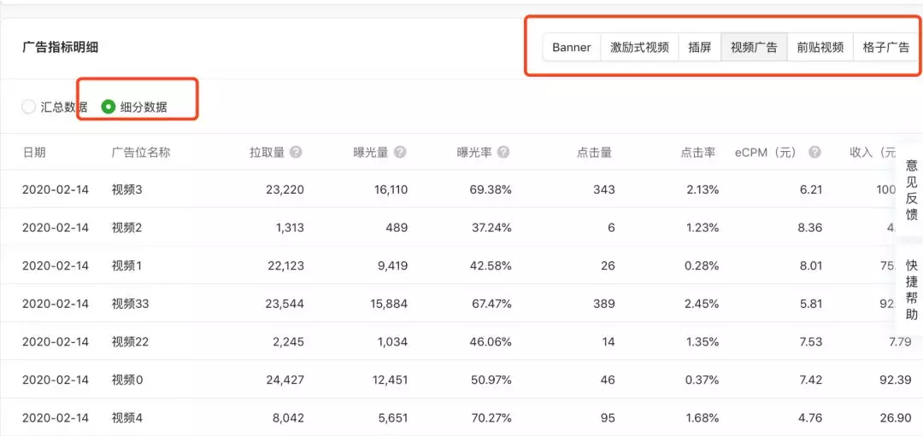Viewport: 923px width, 436px height.
Task: Show help icon beside 拉取量
Action: pyautogui.click(x=296, y=152)
